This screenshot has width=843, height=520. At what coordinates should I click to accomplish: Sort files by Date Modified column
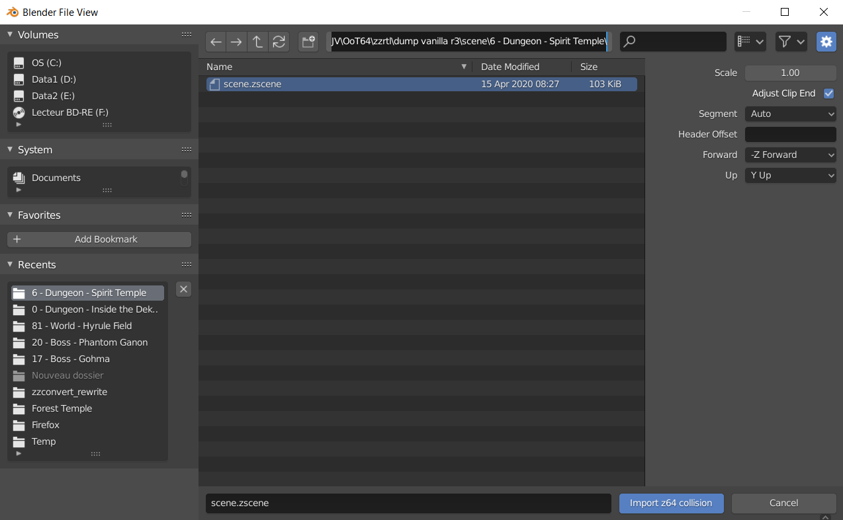521,67
